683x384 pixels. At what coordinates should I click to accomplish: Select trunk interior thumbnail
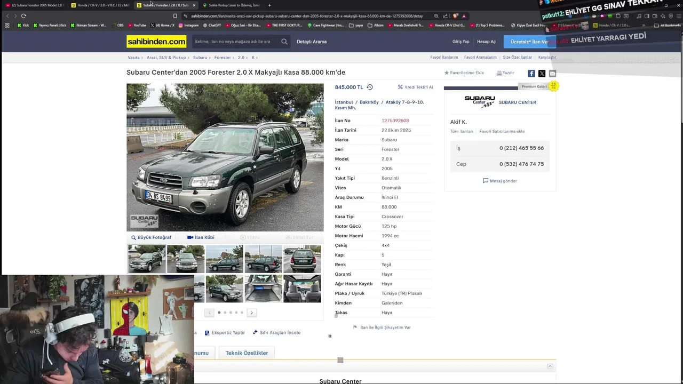[263, 289]
